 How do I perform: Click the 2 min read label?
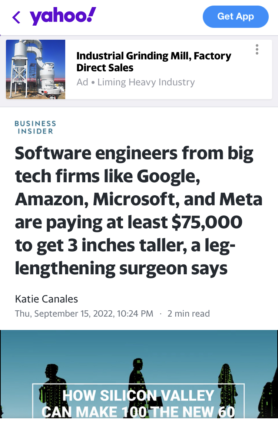[x=188, y=314]
